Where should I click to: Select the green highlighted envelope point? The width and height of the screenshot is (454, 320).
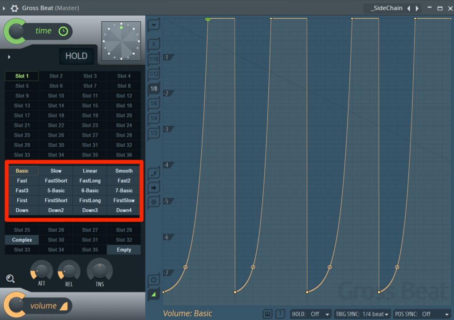coord(208,19)
